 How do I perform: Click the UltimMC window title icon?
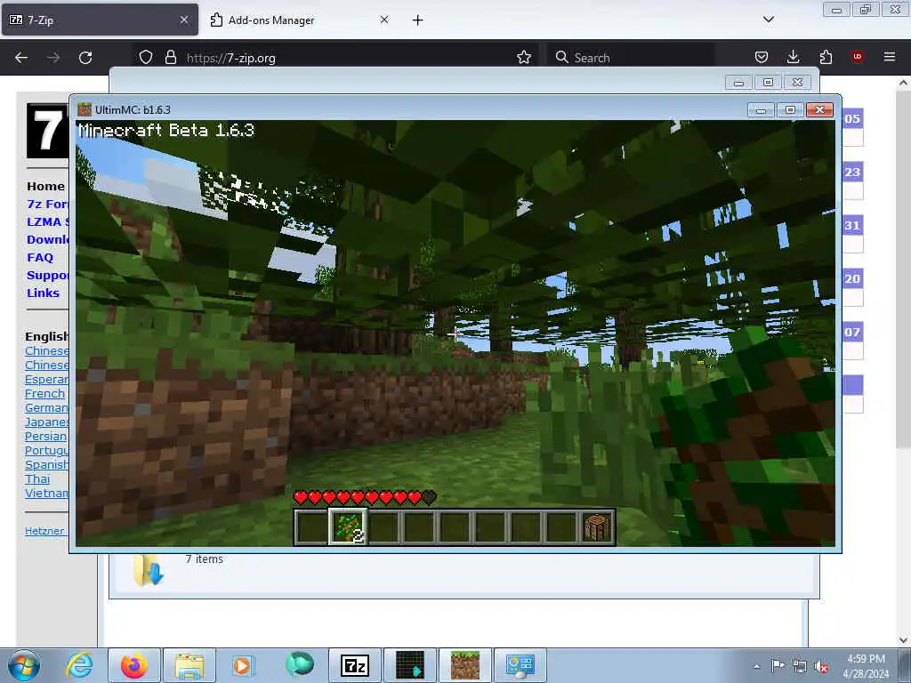pos(85,109)
